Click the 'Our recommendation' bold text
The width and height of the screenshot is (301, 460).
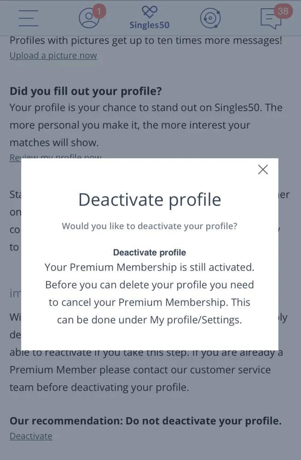pos(145,421)
